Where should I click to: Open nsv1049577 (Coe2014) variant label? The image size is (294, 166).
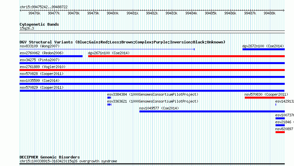[159, 108]
